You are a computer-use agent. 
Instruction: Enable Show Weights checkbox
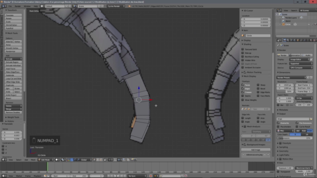pos(243,100)
